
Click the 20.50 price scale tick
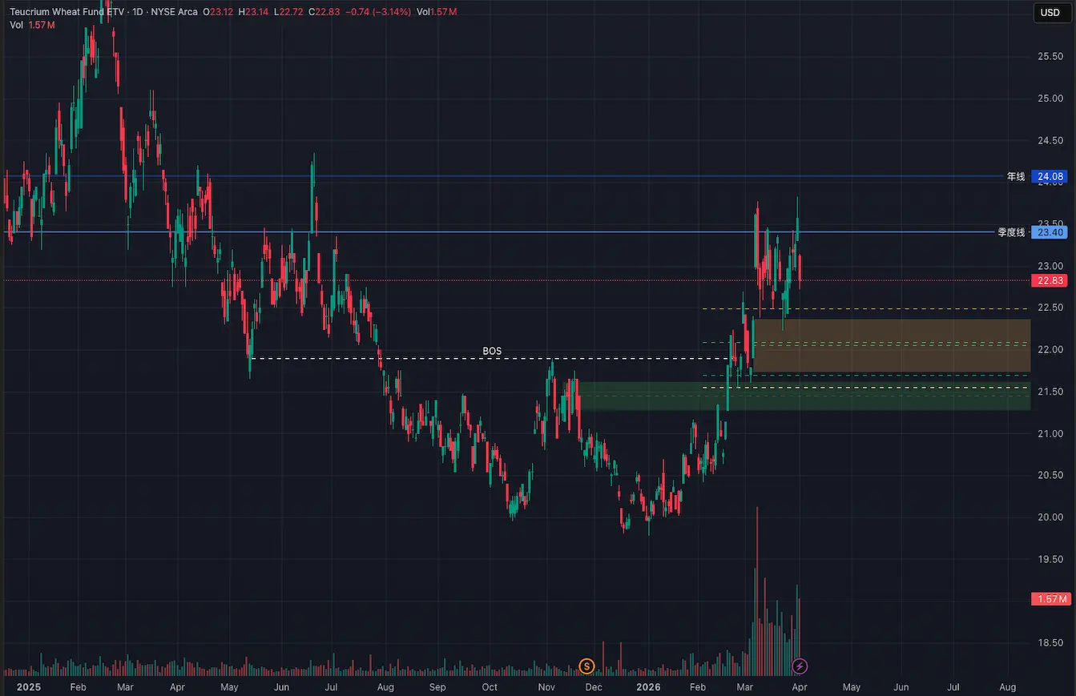[1050, 475]
